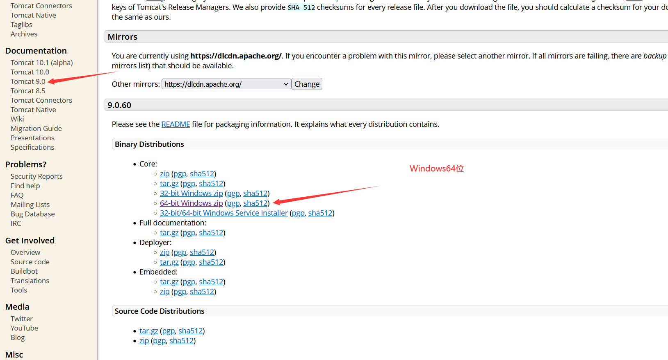Open sha512 checksum for Core zip
This screenshot has width=668, height=360.
point(202,174)
